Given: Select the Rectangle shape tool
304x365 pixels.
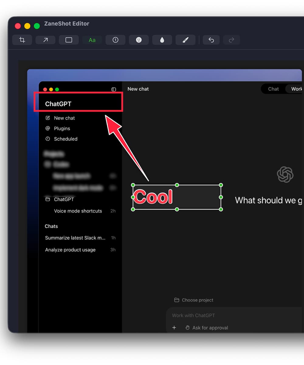Looking at the screenshot, I should tap(69, 40).
